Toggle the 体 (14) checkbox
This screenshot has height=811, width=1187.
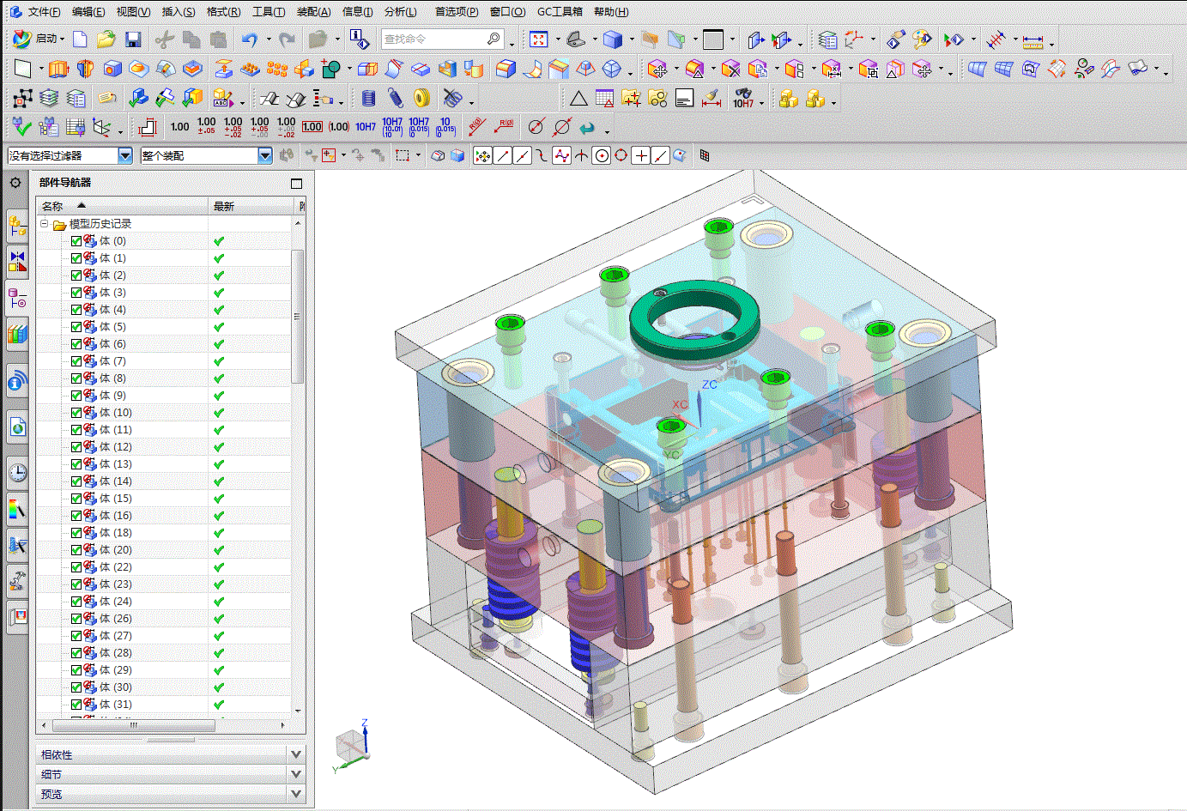[x=76, y=481]
